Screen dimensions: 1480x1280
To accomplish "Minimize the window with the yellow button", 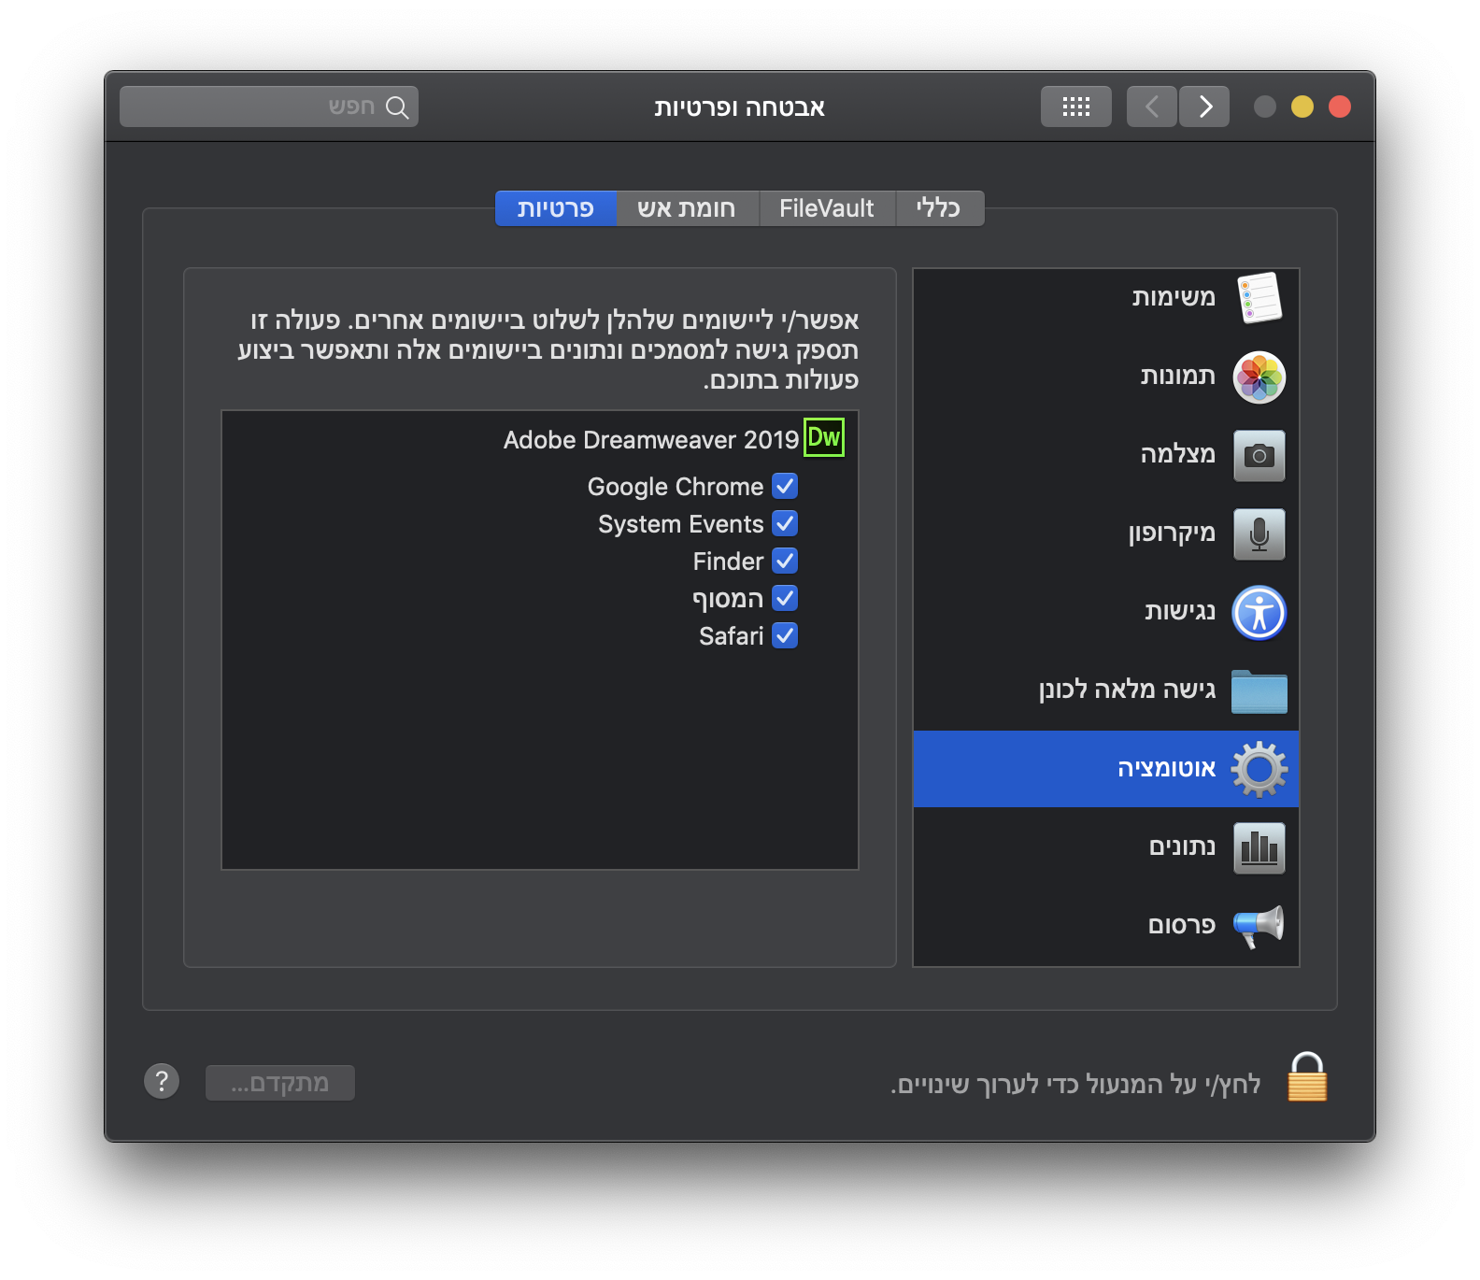I will 1302,107.
